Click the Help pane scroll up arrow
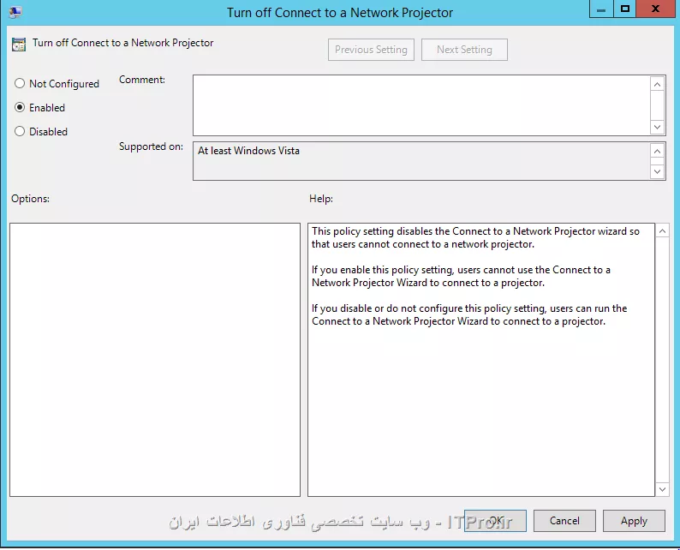The width and height of the screenshot is (680, 550). tap(662, 230)
